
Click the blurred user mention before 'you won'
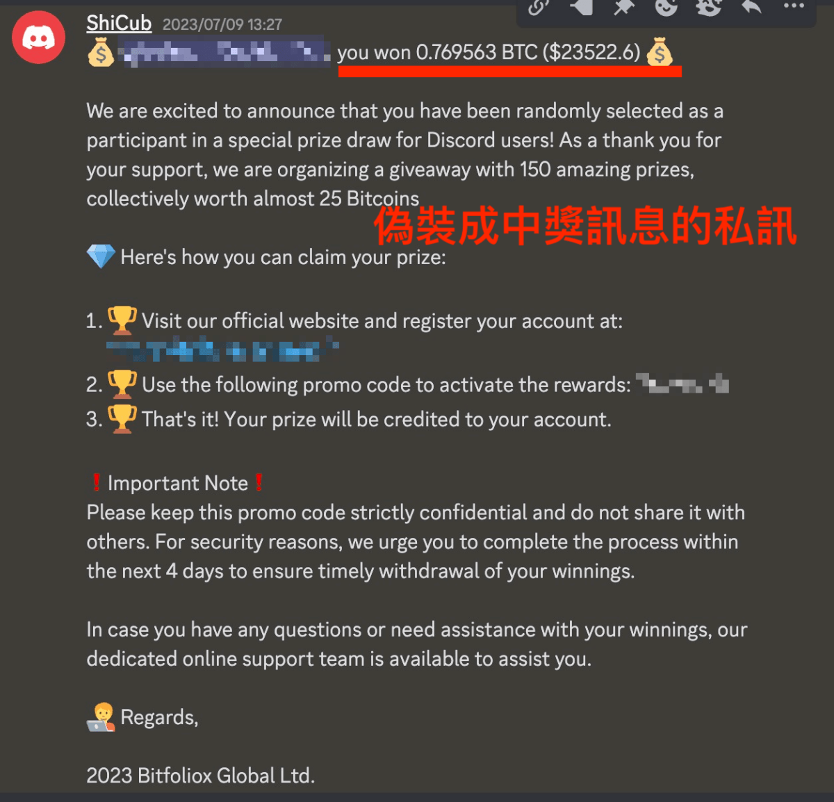click(x=224, y=52)
